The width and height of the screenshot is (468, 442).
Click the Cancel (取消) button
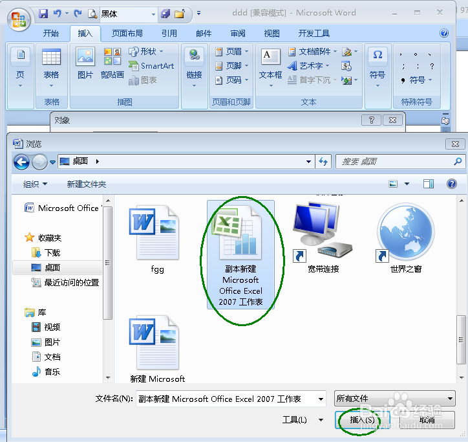427,420
